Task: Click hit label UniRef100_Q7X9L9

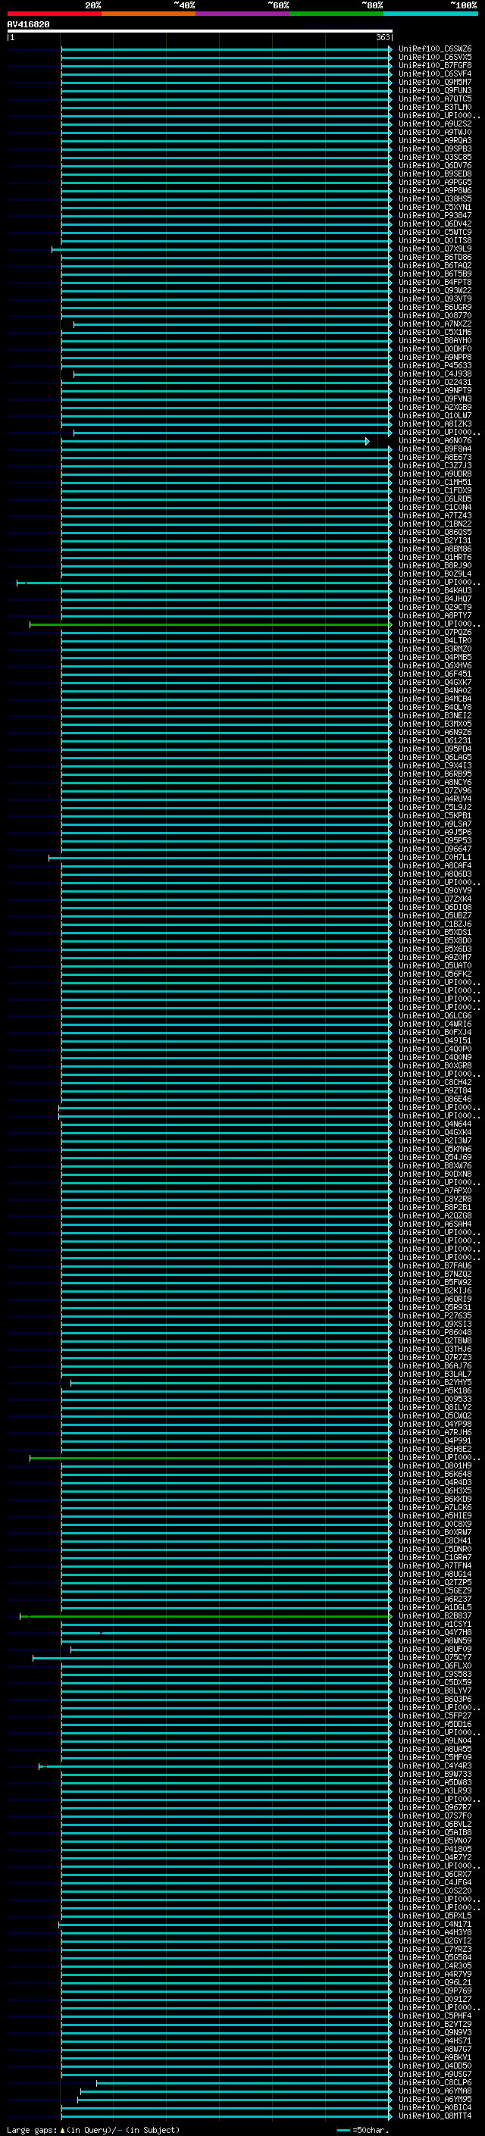Action: coord(435,249)
